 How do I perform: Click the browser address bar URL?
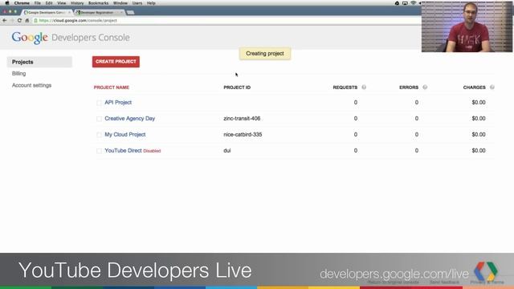[x=78, y=20]
